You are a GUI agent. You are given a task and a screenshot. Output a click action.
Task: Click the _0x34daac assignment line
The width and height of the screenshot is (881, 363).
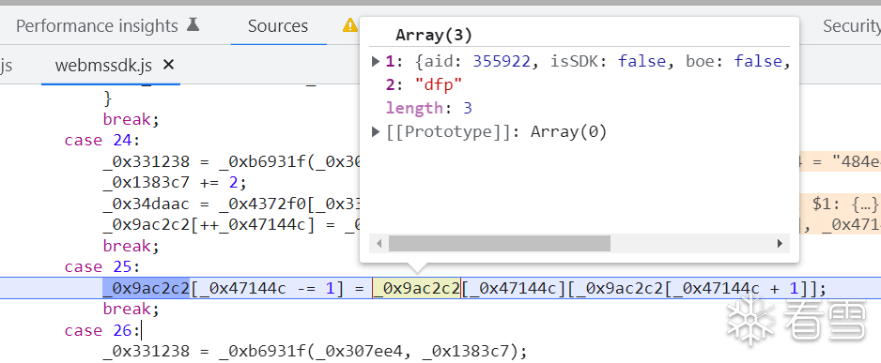pos(230,204)
